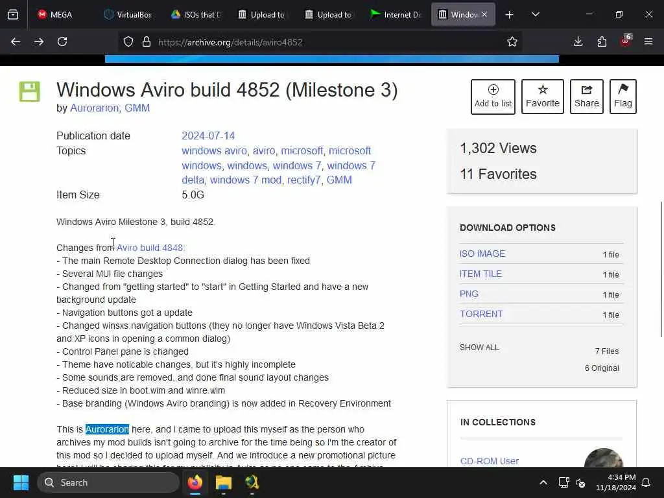The height and width of the screenshot is (498, 664).
Task: Open the muted volume tray icon
Action: coord(580,482)
